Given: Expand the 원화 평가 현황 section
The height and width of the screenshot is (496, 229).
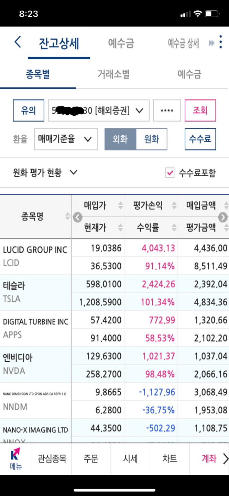Looking at the screenshot, I should [x=45, y=173].
